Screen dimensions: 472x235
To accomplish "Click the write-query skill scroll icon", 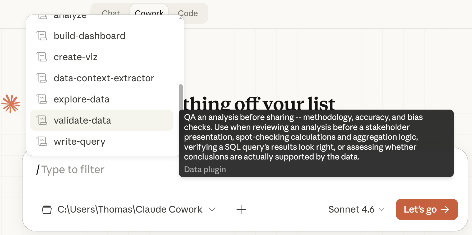I will pyautogui.click(x=42, y=141).
